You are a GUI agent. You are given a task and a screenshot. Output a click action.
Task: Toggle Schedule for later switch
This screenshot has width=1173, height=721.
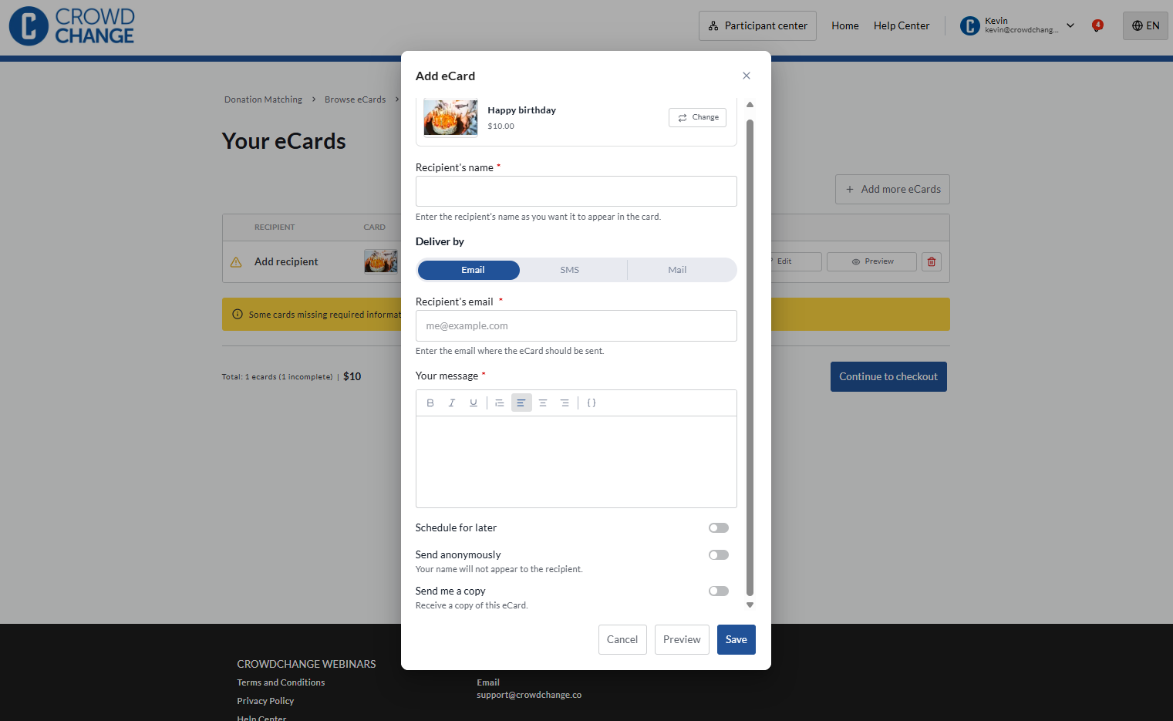click(x=719, y=528)
